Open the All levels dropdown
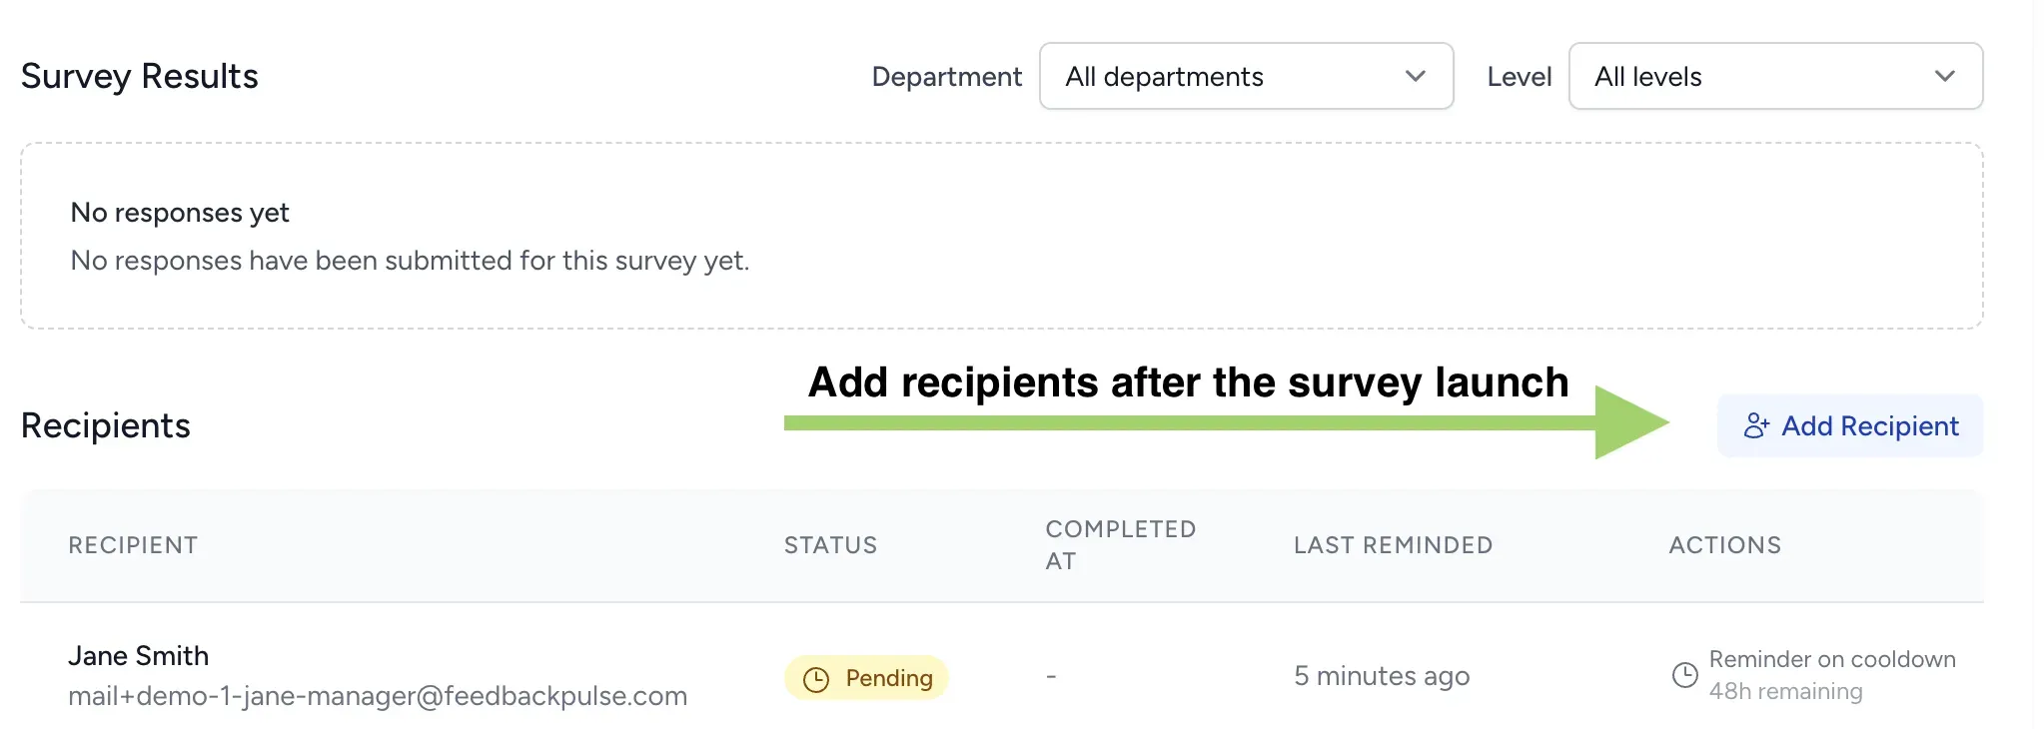The width and height of the screenshot is (2044, 729). 1774,76
